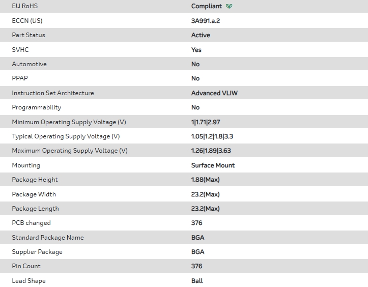Click the Automotive row label
Viewport: 368px width, 287px height.
29,64
